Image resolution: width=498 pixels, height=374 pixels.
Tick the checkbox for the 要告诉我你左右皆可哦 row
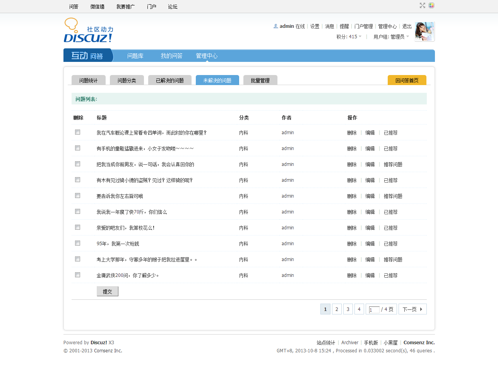point(78,196)
